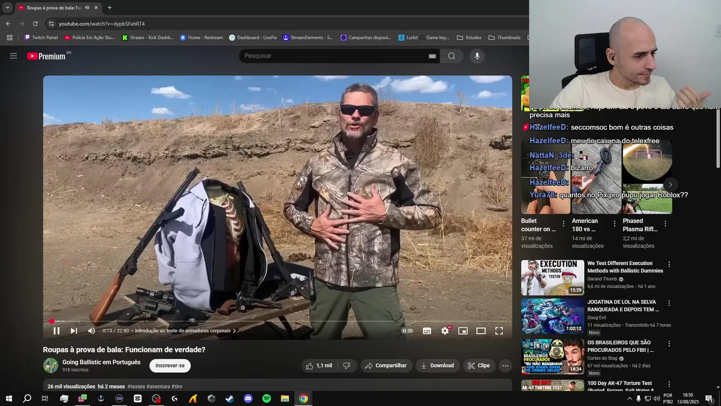This screenshot has height=406, width=721.
Task: Open the Windows Start menu
Action: (9, 399)
